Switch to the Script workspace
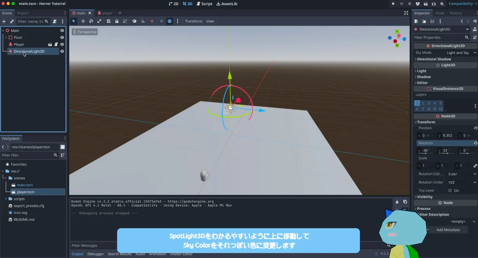Image resolution: width=478 pixels, height=258 pixels. [x=204, y=4]
